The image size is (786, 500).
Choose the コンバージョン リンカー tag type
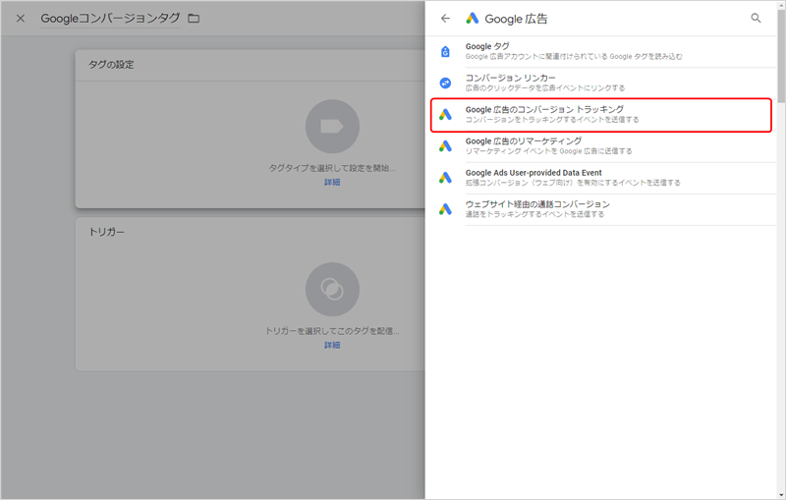[601, 83]
